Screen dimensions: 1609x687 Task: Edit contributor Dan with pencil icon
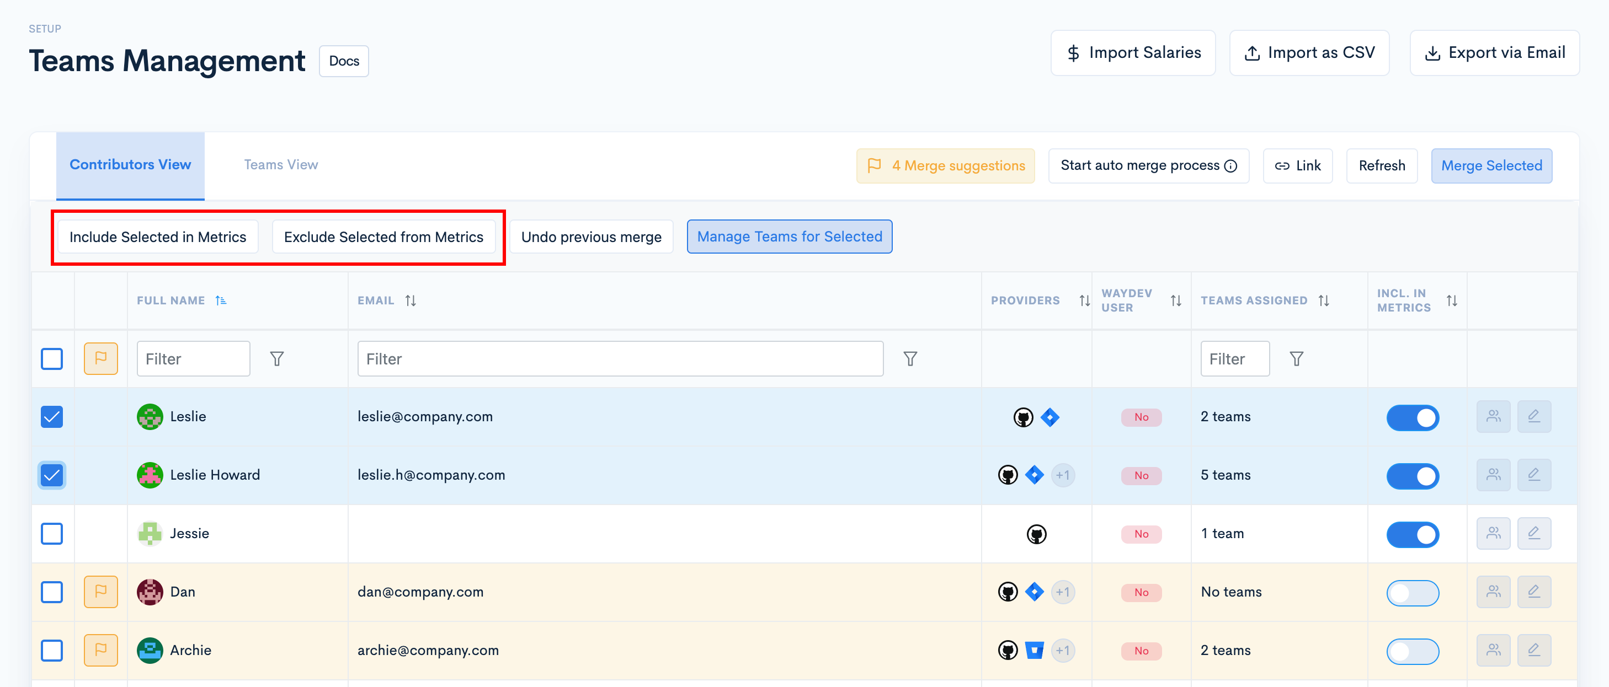[1534, 592]
